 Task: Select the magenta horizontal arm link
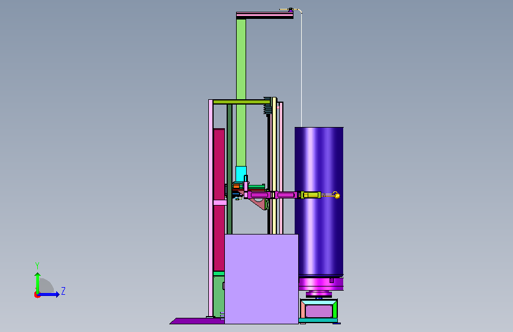coord(272,195)
